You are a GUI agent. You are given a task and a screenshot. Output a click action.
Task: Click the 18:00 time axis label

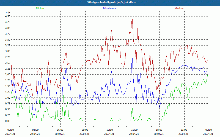159,130
